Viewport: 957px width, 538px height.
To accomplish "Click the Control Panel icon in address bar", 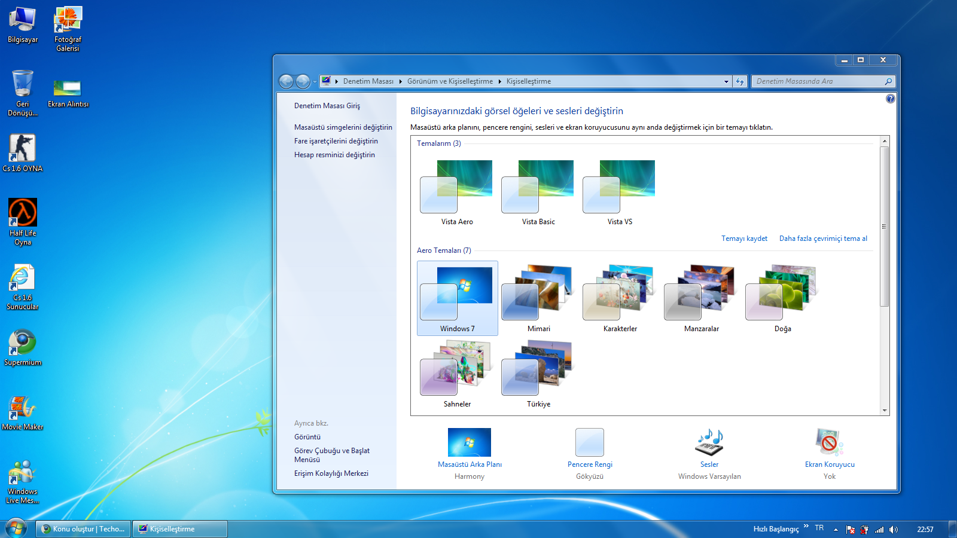I will [x=326, y=81].
